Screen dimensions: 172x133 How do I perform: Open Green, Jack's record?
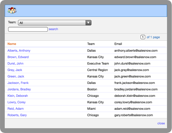(16, 76)
